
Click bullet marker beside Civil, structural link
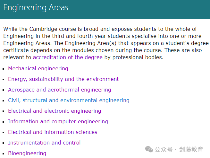click(x=4, y=101)
